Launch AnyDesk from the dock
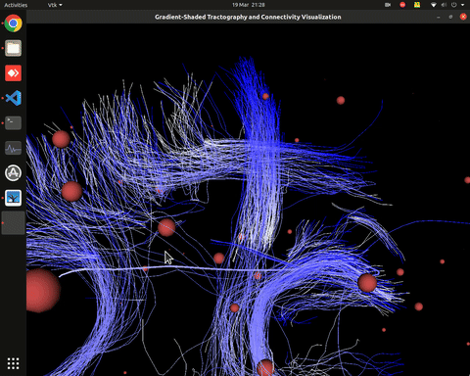 pyautogui.click(x=13, y=73)
